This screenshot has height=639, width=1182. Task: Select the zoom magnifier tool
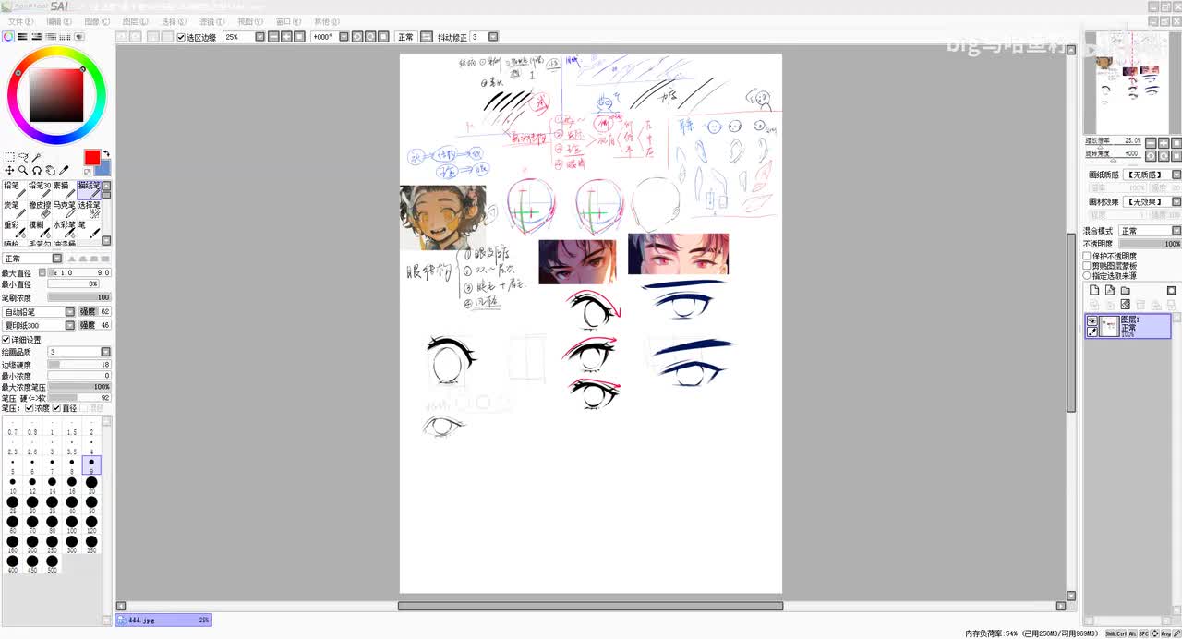[x=23, y=170]
